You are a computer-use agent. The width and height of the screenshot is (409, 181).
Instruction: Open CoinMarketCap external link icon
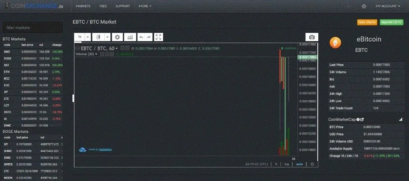[x=362, y=119]
